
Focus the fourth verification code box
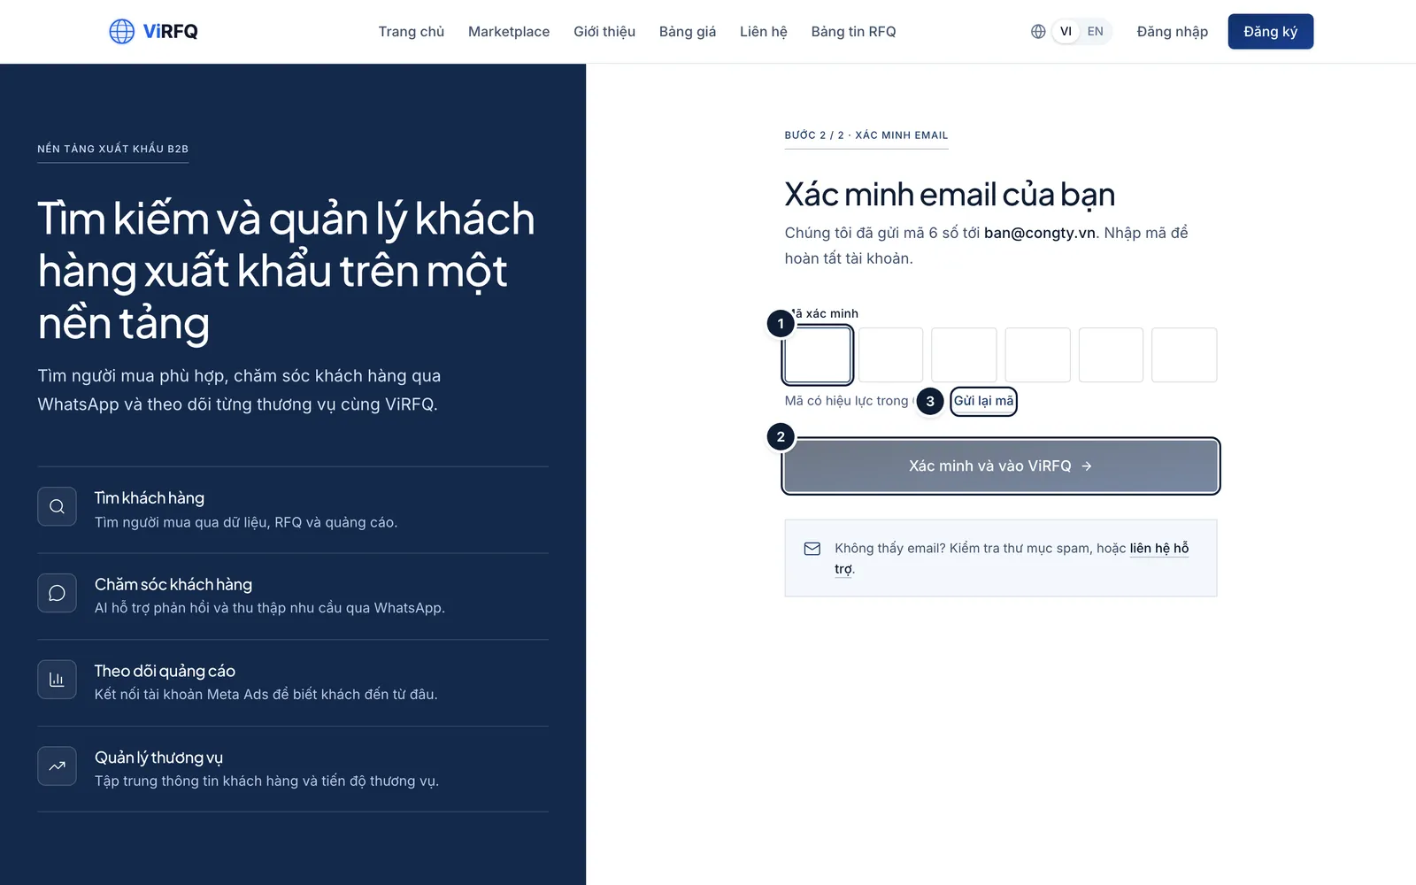[1038, 355]
